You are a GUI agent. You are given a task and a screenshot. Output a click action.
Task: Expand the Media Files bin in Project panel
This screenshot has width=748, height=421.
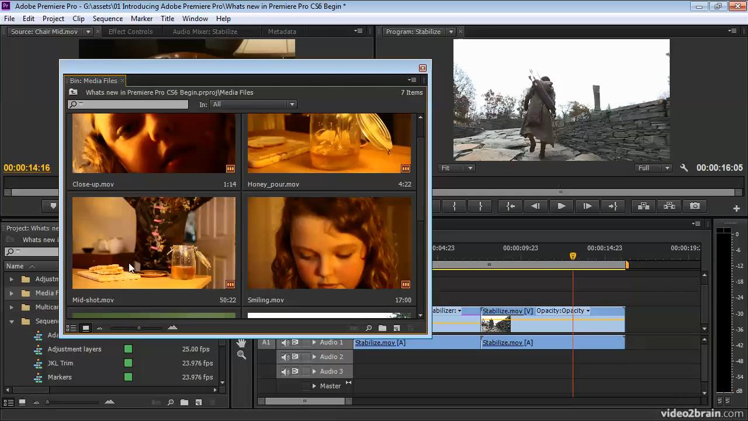click(x=11, y=293)
